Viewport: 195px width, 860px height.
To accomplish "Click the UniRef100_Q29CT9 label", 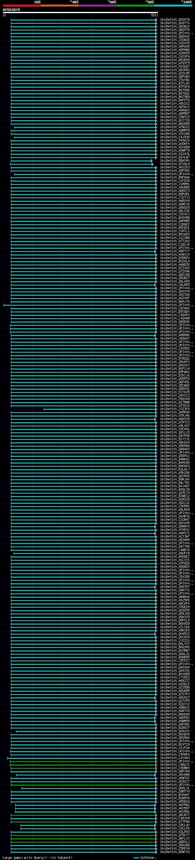I will (175, 493).
